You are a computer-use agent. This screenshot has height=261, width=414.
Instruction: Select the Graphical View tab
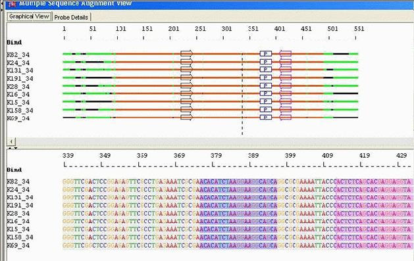29,16
